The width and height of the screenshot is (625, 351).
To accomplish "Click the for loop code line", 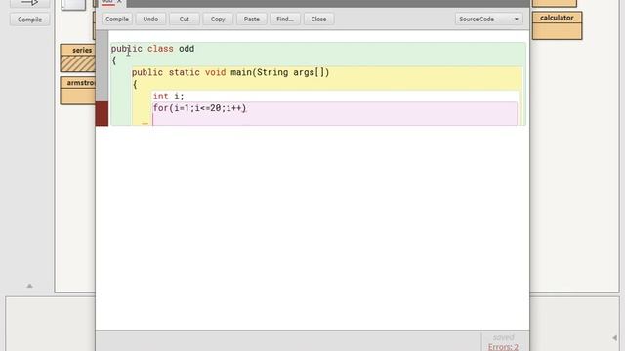I will (199, 108).
